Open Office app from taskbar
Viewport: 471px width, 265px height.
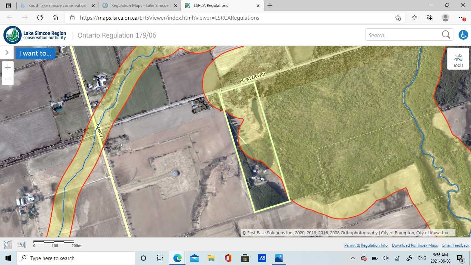[x=228, y=258]
